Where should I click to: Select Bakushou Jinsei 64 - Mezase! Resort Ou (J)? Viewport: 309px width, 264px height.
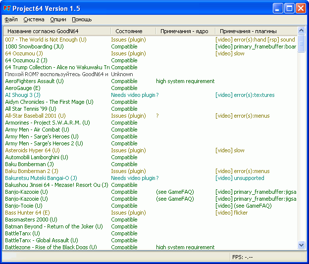57,185
